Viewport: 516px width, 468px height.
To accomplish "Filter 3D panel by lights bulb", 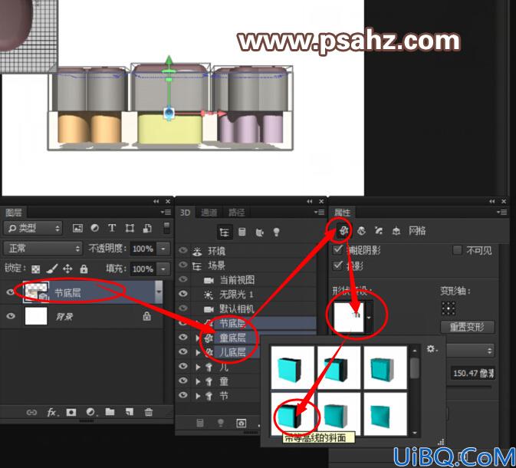I will 277,232.
